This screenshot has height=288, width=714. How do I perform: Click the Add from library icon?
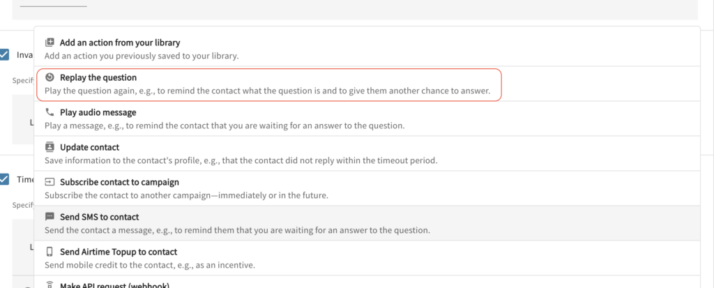click(x=50, y=43)
